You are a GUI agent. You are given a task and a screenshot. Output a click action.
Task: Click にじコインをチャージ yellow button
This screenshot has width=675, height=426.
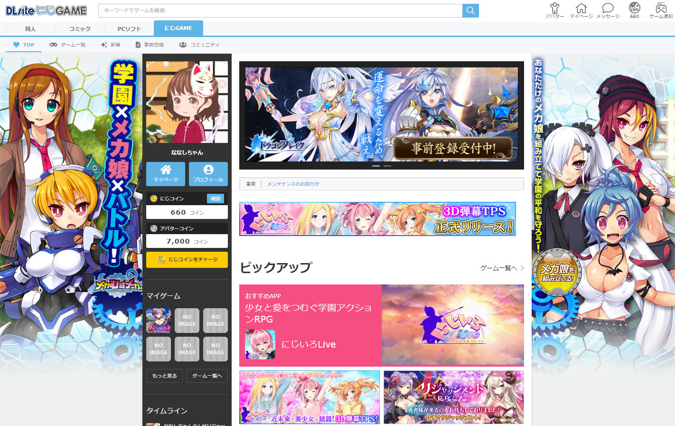tap(187, 260)
